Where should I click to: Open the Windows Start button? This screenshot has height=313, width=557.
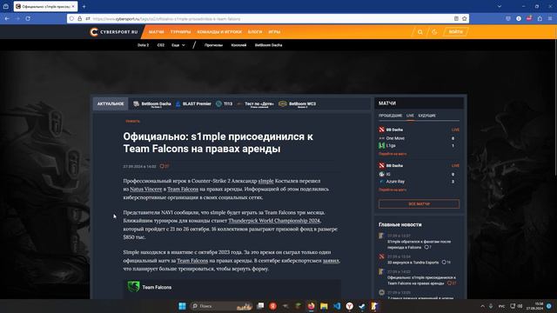182,306
